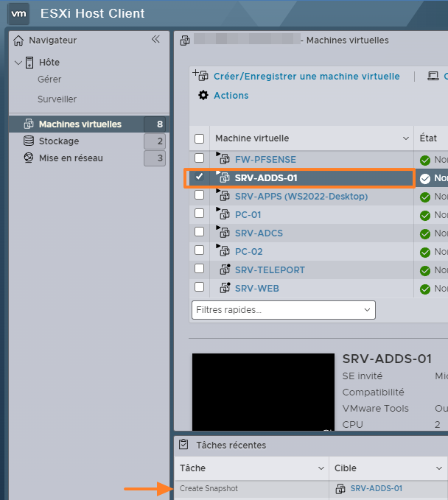Click the Hôte server icon
This screenshot has height=500, width=448.
[29, 63]
